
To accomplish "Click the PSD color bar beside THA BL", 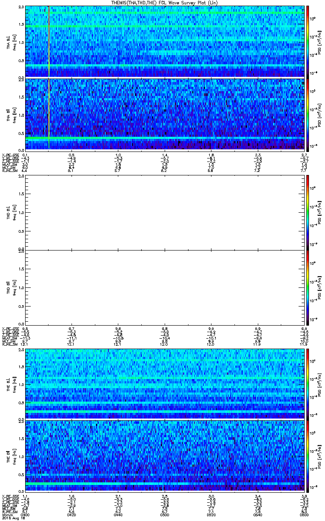I will pos(308,41).
